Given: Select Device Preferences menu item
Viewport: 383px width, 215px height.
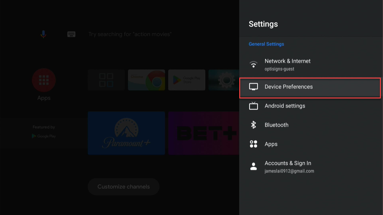Looking at the screenshot, I should (x=289, y=87).
